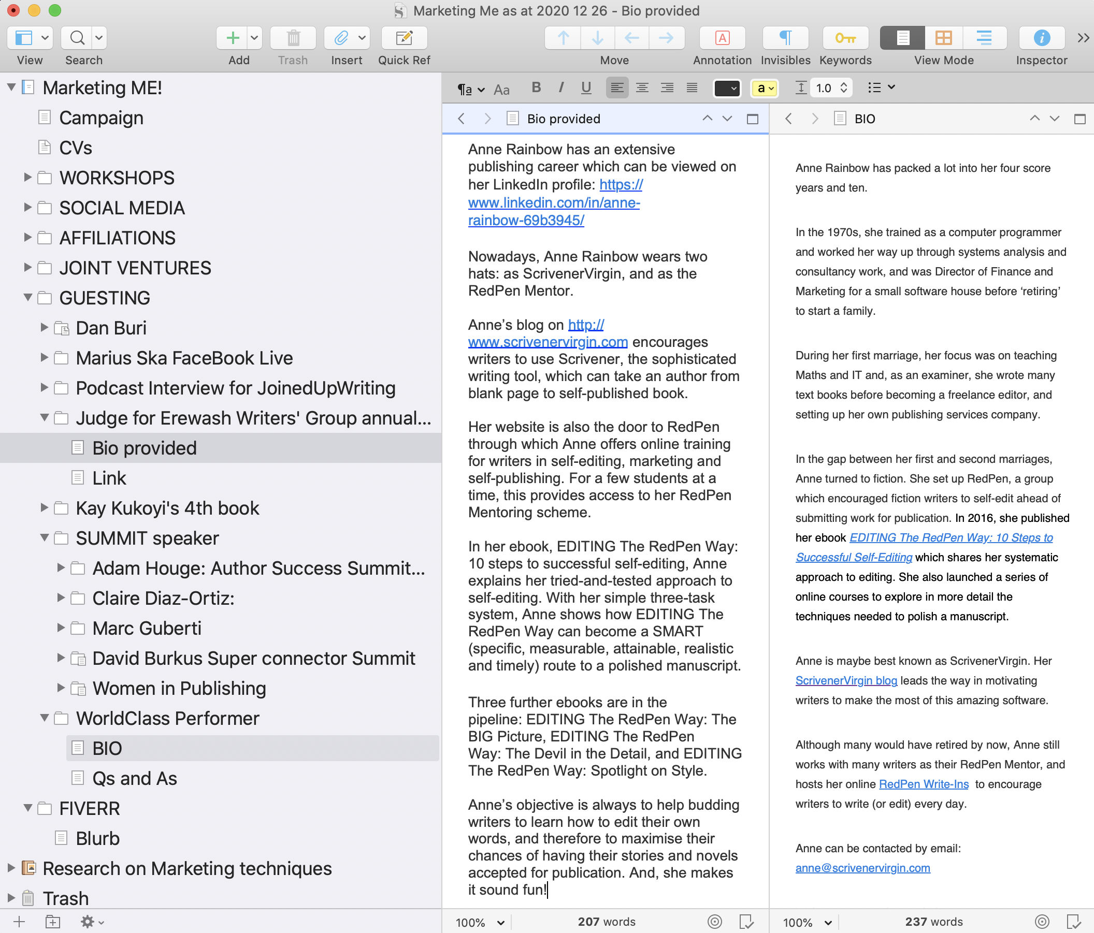This screenshot has width=1094, height=933.
Task: Open the paragraph style dropdown
Action: (x=471, y=89)
